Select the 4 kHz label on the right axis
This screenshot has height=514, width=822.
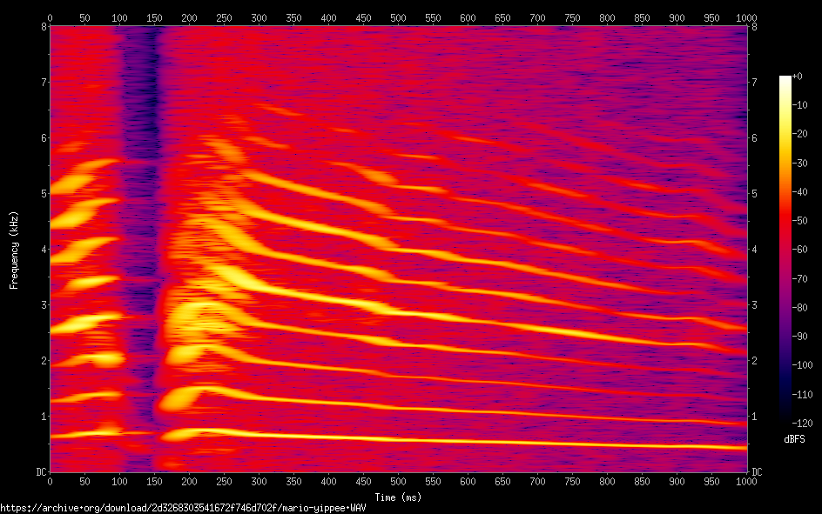(x=754, y=250)
